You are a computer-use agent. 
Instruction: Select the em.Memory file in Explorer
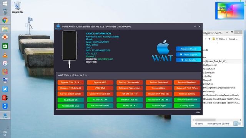(208, 91)
